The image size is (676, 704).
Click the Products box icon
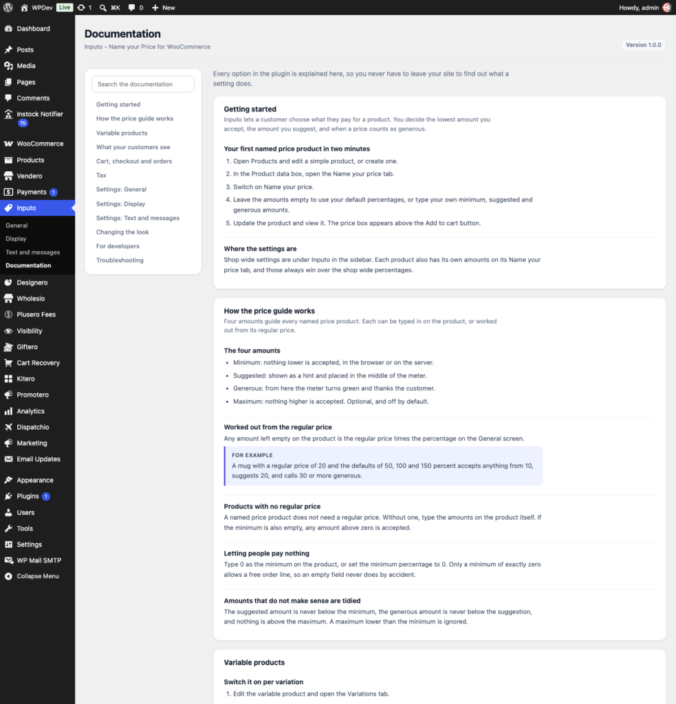(8, 159)
